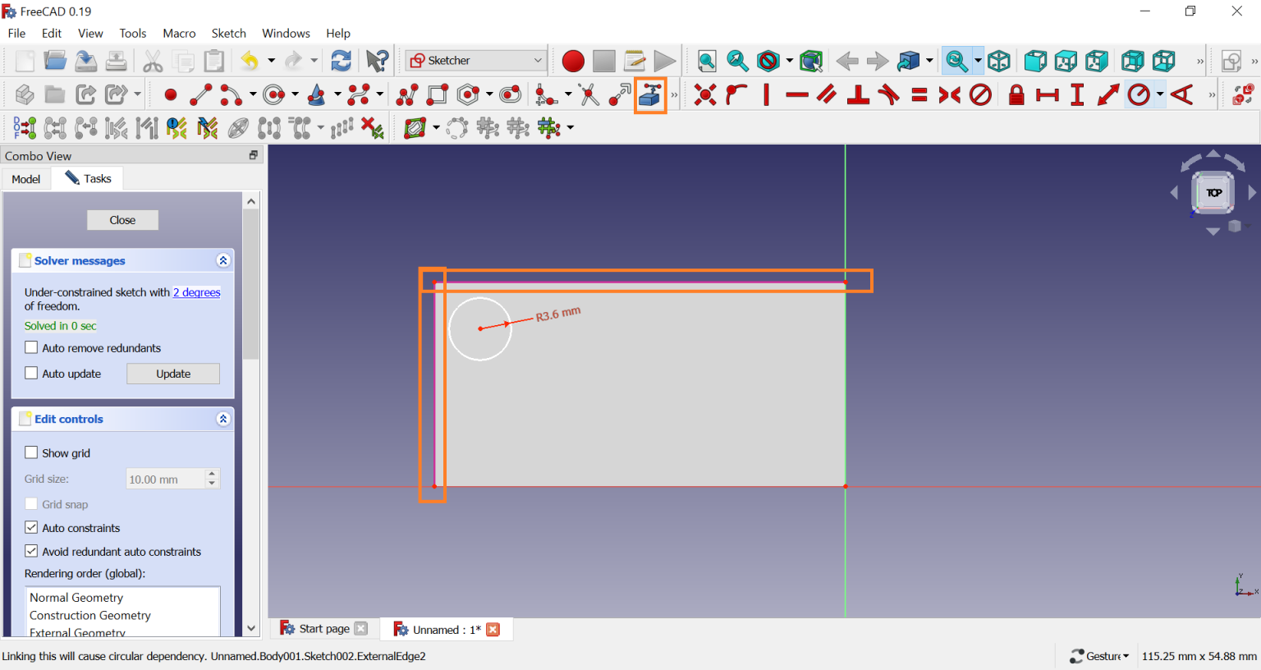Screen dimensions: 1261x670
Task: Click the Fit All view icon
Action: coord(707,61)
